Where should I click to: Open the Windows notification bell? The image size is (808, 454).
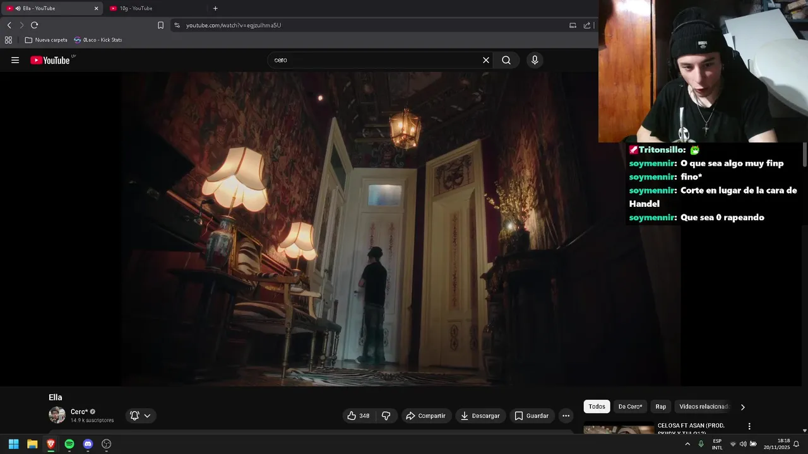tap(797, 444)
